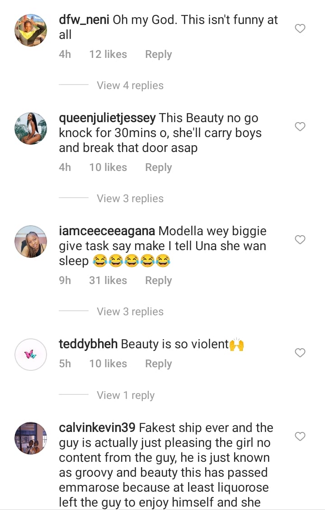The height and width of the screenshot is (512, 325).
Task: Tap heart icon beside calvinkevin39's comment
Action: (300, 436)
